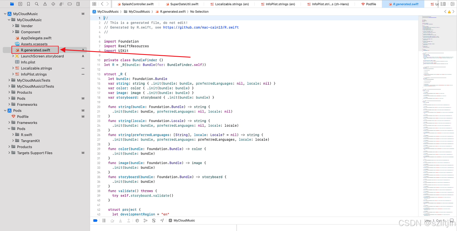The width and height of the screenshot is (457, 231).
Task: Click the Step out button
Action: pos(128,220)
